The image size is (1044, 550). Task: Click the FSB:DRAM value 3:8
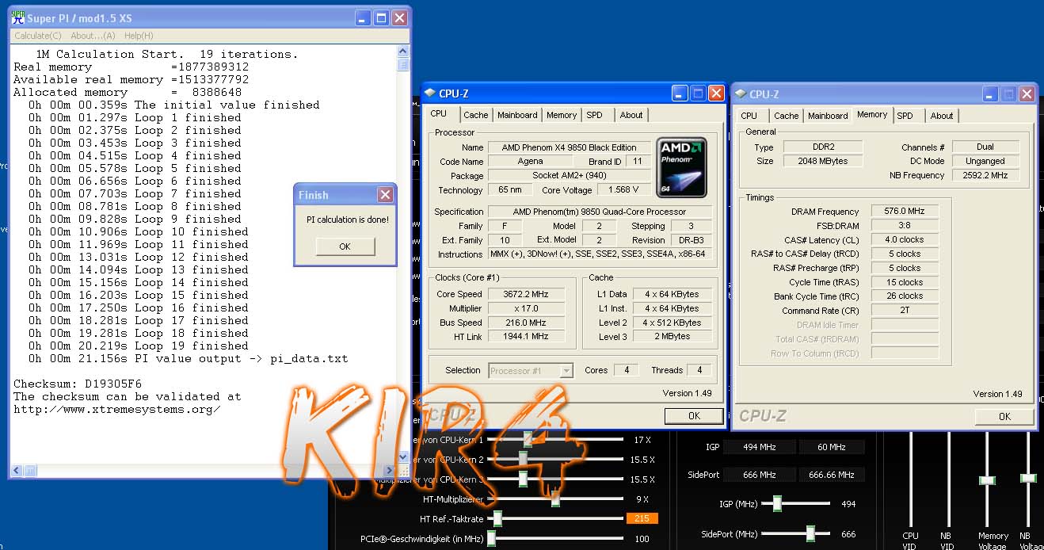(x=905, y=226)
